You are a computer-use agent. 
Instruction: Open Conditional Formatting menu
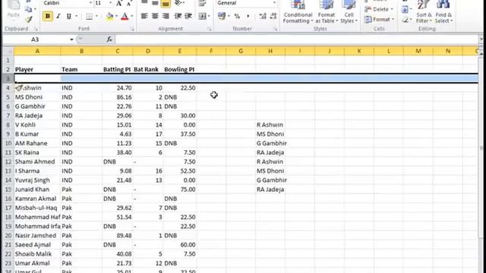coord(298,12)
